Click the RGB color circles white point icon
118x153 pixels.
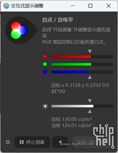pos(19,30)
